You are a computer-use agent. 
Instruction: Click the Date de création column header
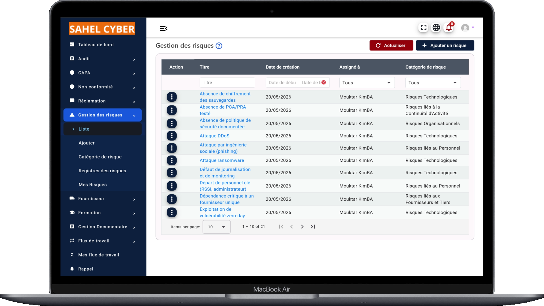[x=282, y=67]
